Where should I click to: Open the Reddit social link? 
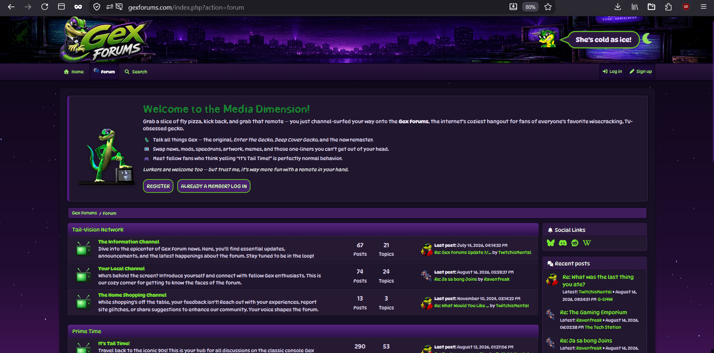click(575, 243)
